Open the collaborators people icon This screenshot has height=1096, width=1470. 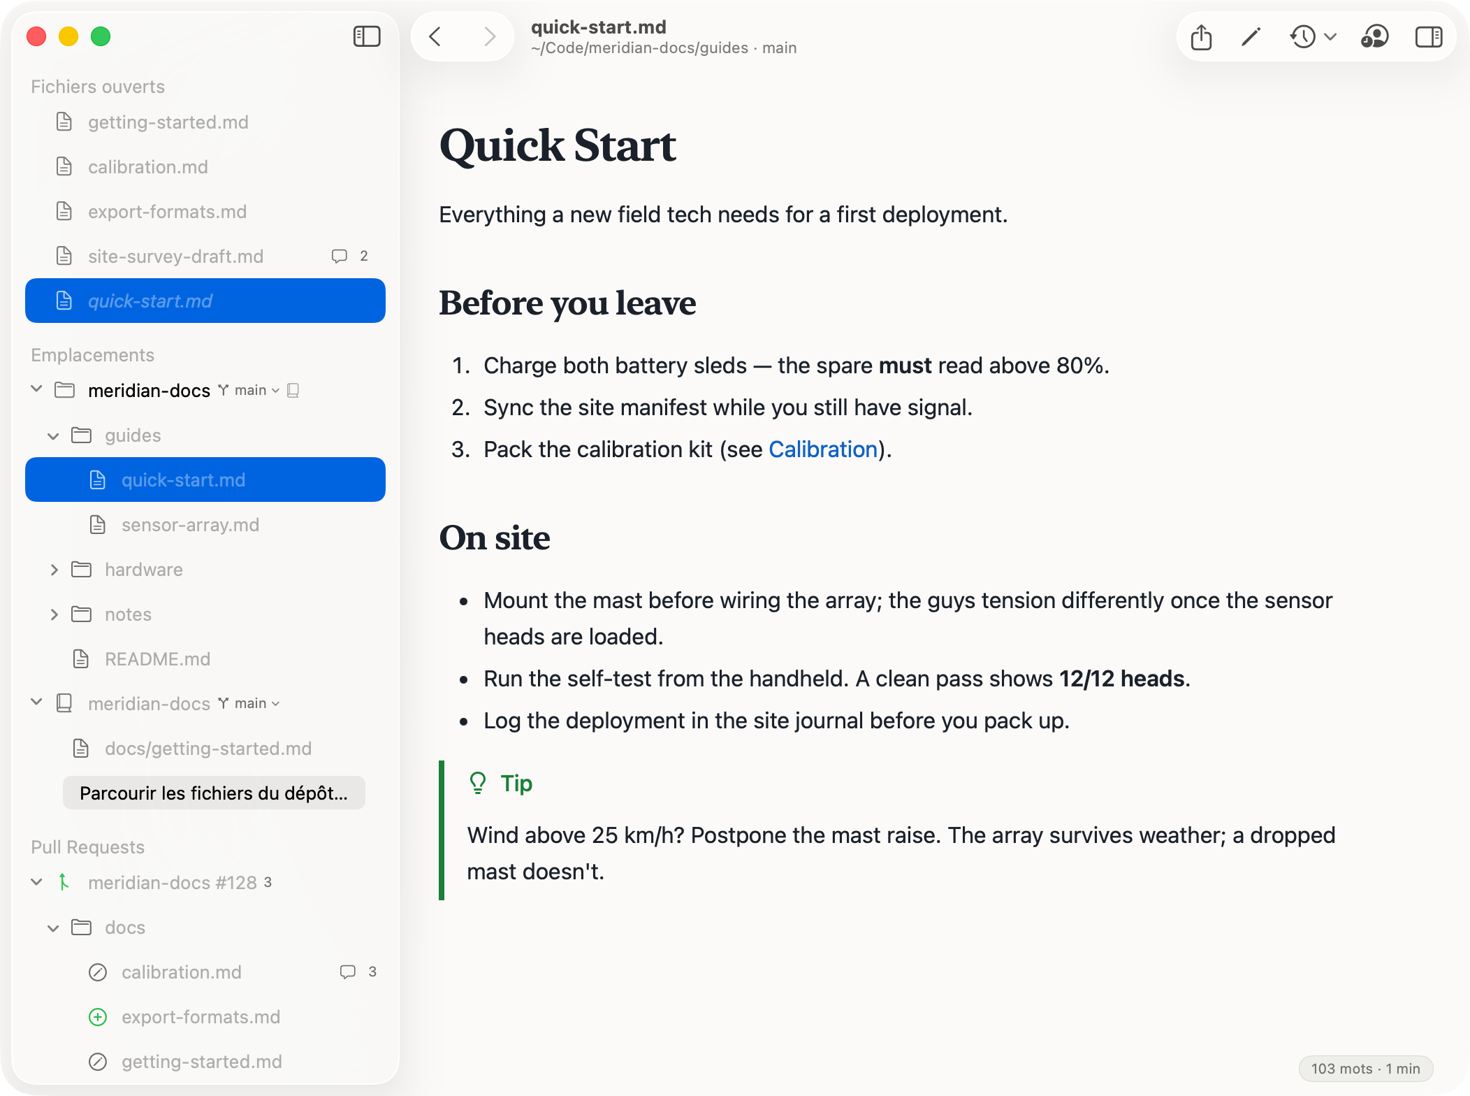pyautogui.click(x=1374, y=36)
